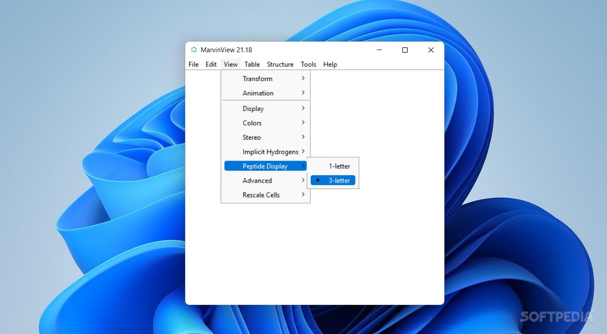Open the Tools menu

coord(309,64)
